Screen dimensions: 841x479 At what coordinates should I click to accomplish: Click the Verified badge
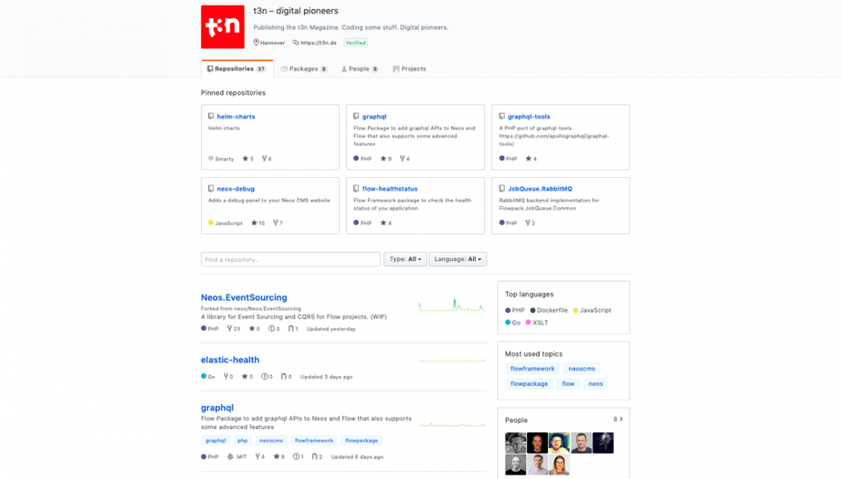(x=355, y=42)
